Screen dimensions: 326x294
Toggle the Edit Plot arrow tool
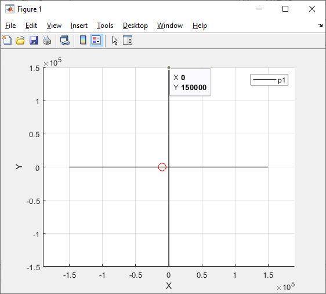point(115,41)
